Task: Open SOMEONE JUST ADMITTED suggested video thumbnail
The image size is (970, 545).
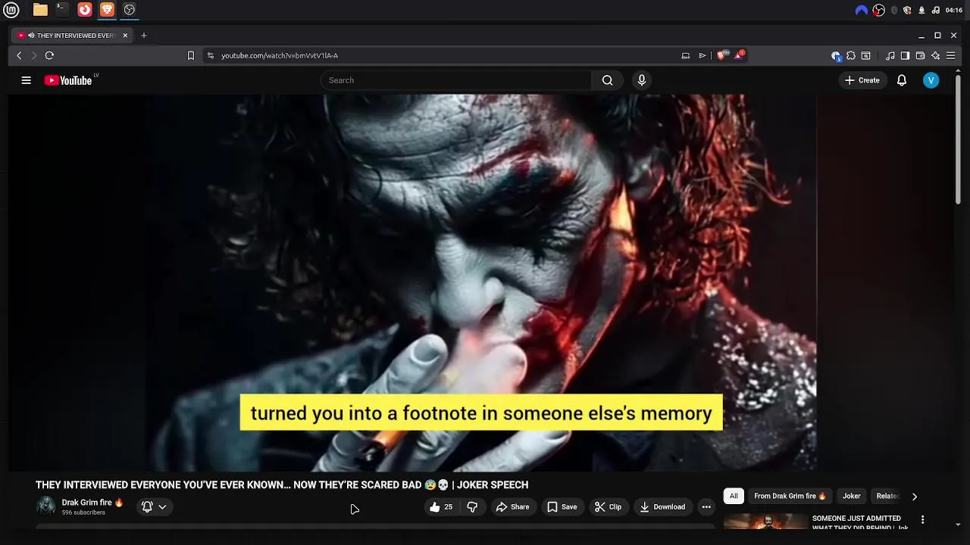Action: point(765,522)
